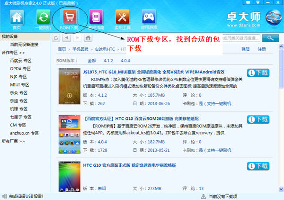Click the scrollbar down arrow
Viewport: 284px width, 200px height.
pyautogui.click(x=281, y=189)
